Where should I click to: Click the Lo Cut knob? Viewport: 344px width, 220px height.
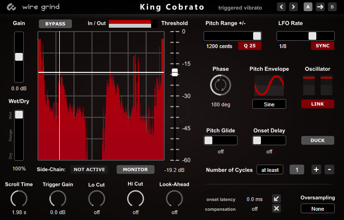pyautogui.click(x=97, y=199)
